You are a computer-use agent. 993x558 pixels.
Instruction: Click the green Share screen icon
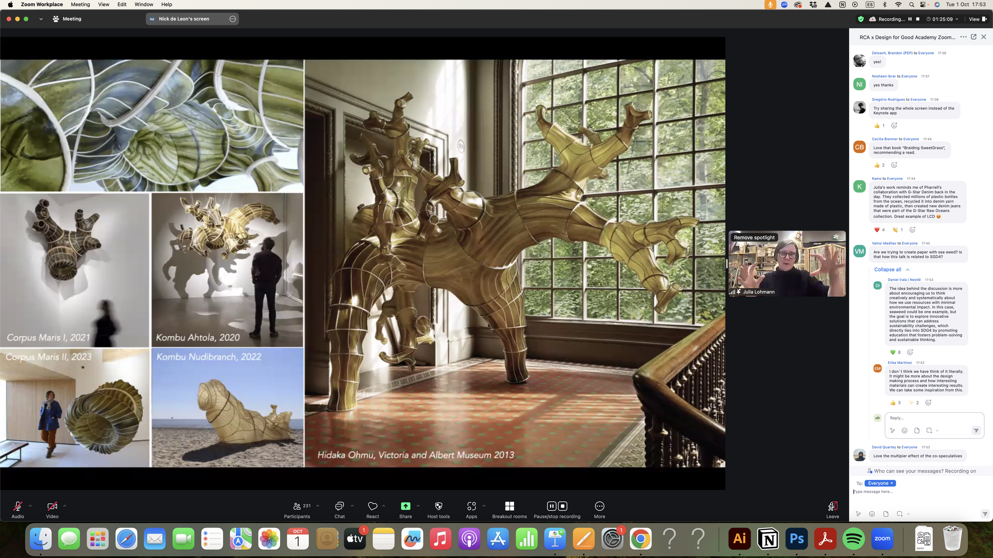click(x=406, y=506)
